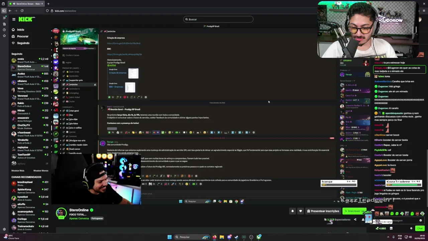The image size is (428, 241).
Task: Toggle notification bell for StereOnline
Action: click(x=293, y=211)
